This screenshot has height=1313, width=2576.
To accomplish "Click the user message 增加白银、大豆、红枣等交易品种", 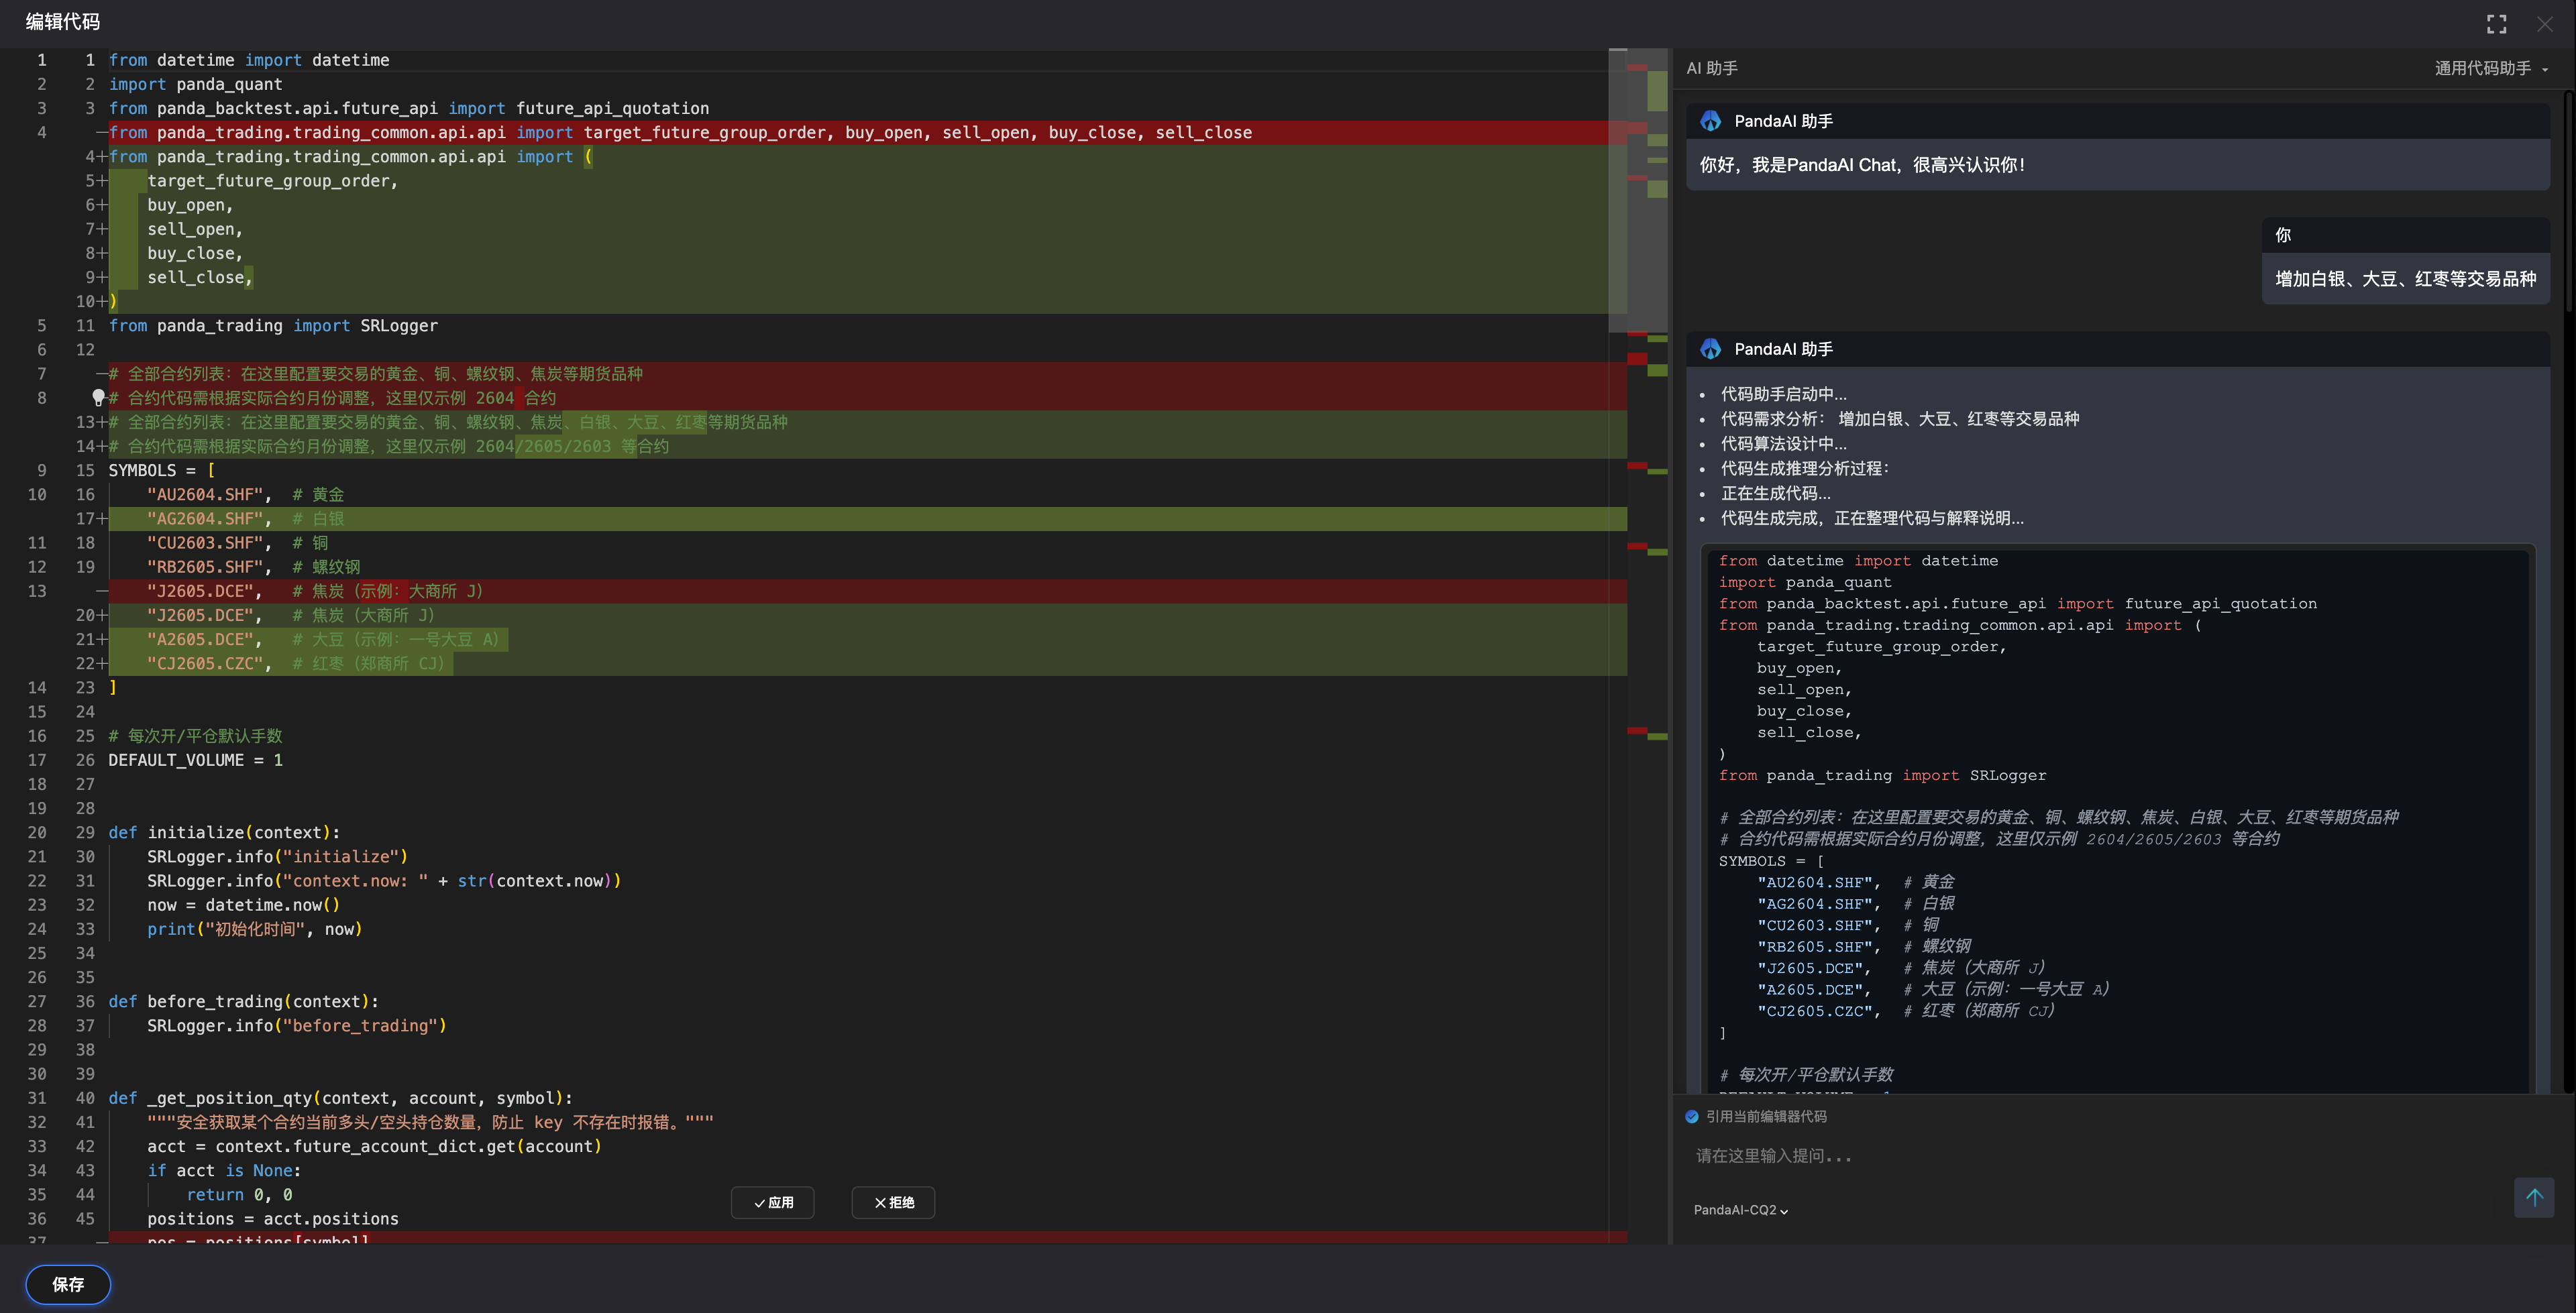I will tap(2405, 279).
